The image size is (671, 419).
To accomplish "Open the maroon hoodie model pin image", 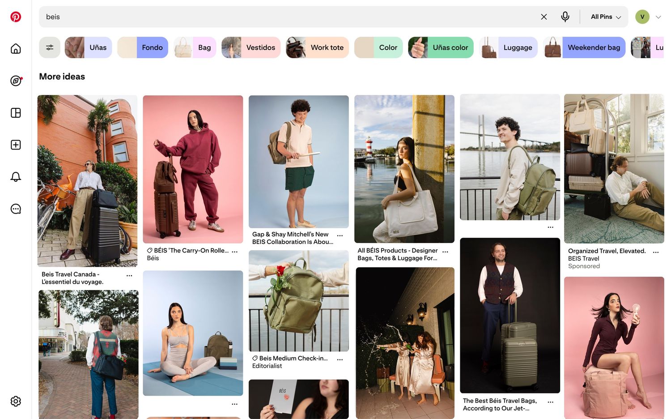I will 193,169.
